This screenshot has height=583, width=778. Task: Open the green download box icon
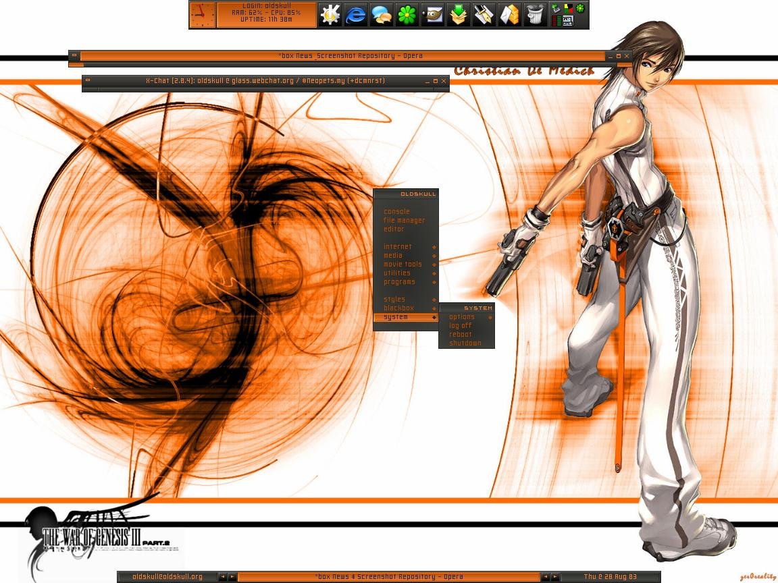pos(459,14)
